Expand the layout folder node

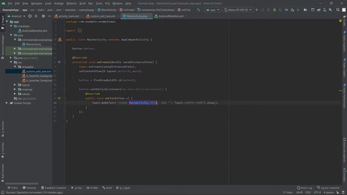[x=15, y=85]
